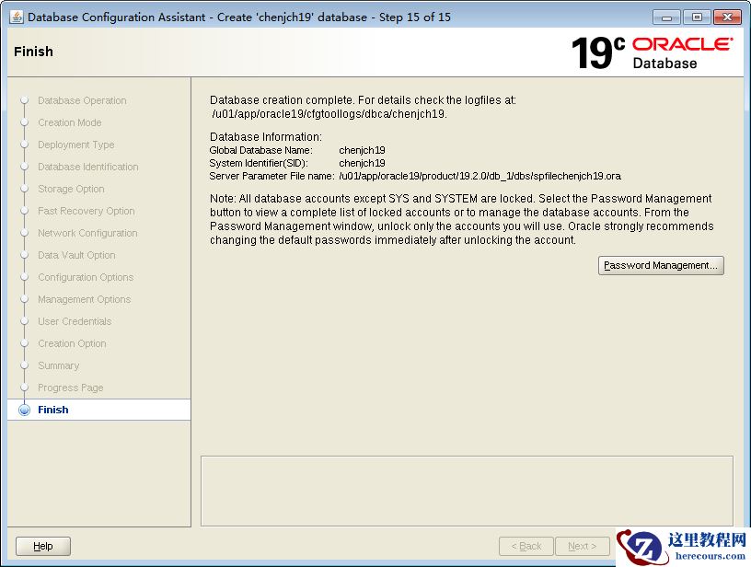Maximize the Database Configuration Assistant window
751x567 pixels.
pyautogui.click(x=697, y=17)
